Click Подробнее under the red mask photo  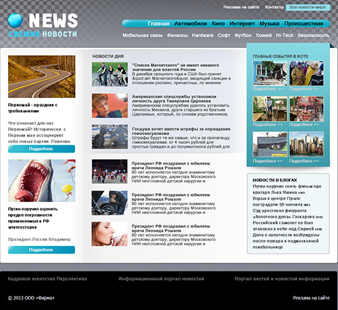[x=304, y=124]
